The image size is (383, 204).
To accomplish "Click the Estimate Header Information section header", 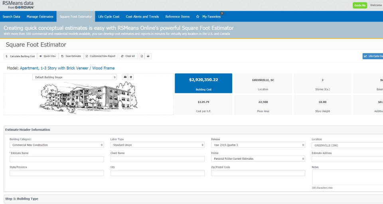I will tap(193, 130).
